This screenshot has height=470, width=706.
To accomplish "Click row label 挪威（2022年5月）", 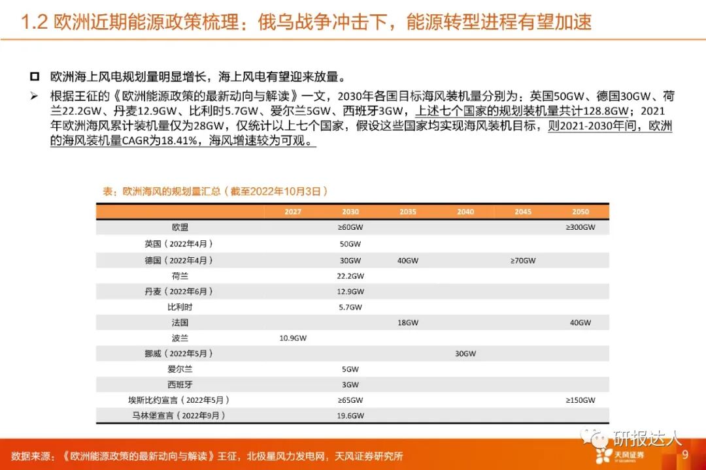I will (178, 354).
